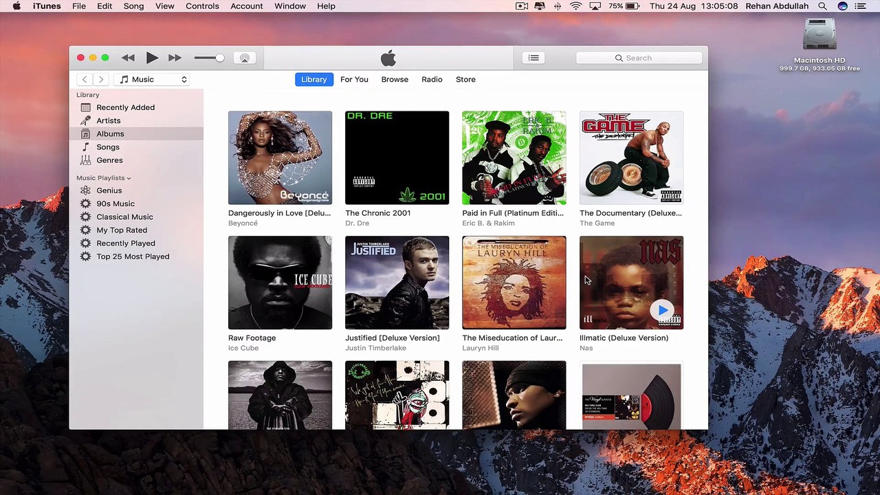Select Recently Added in sidebar
The width and height of the screenshot is (880, 495).
[136, 107]
